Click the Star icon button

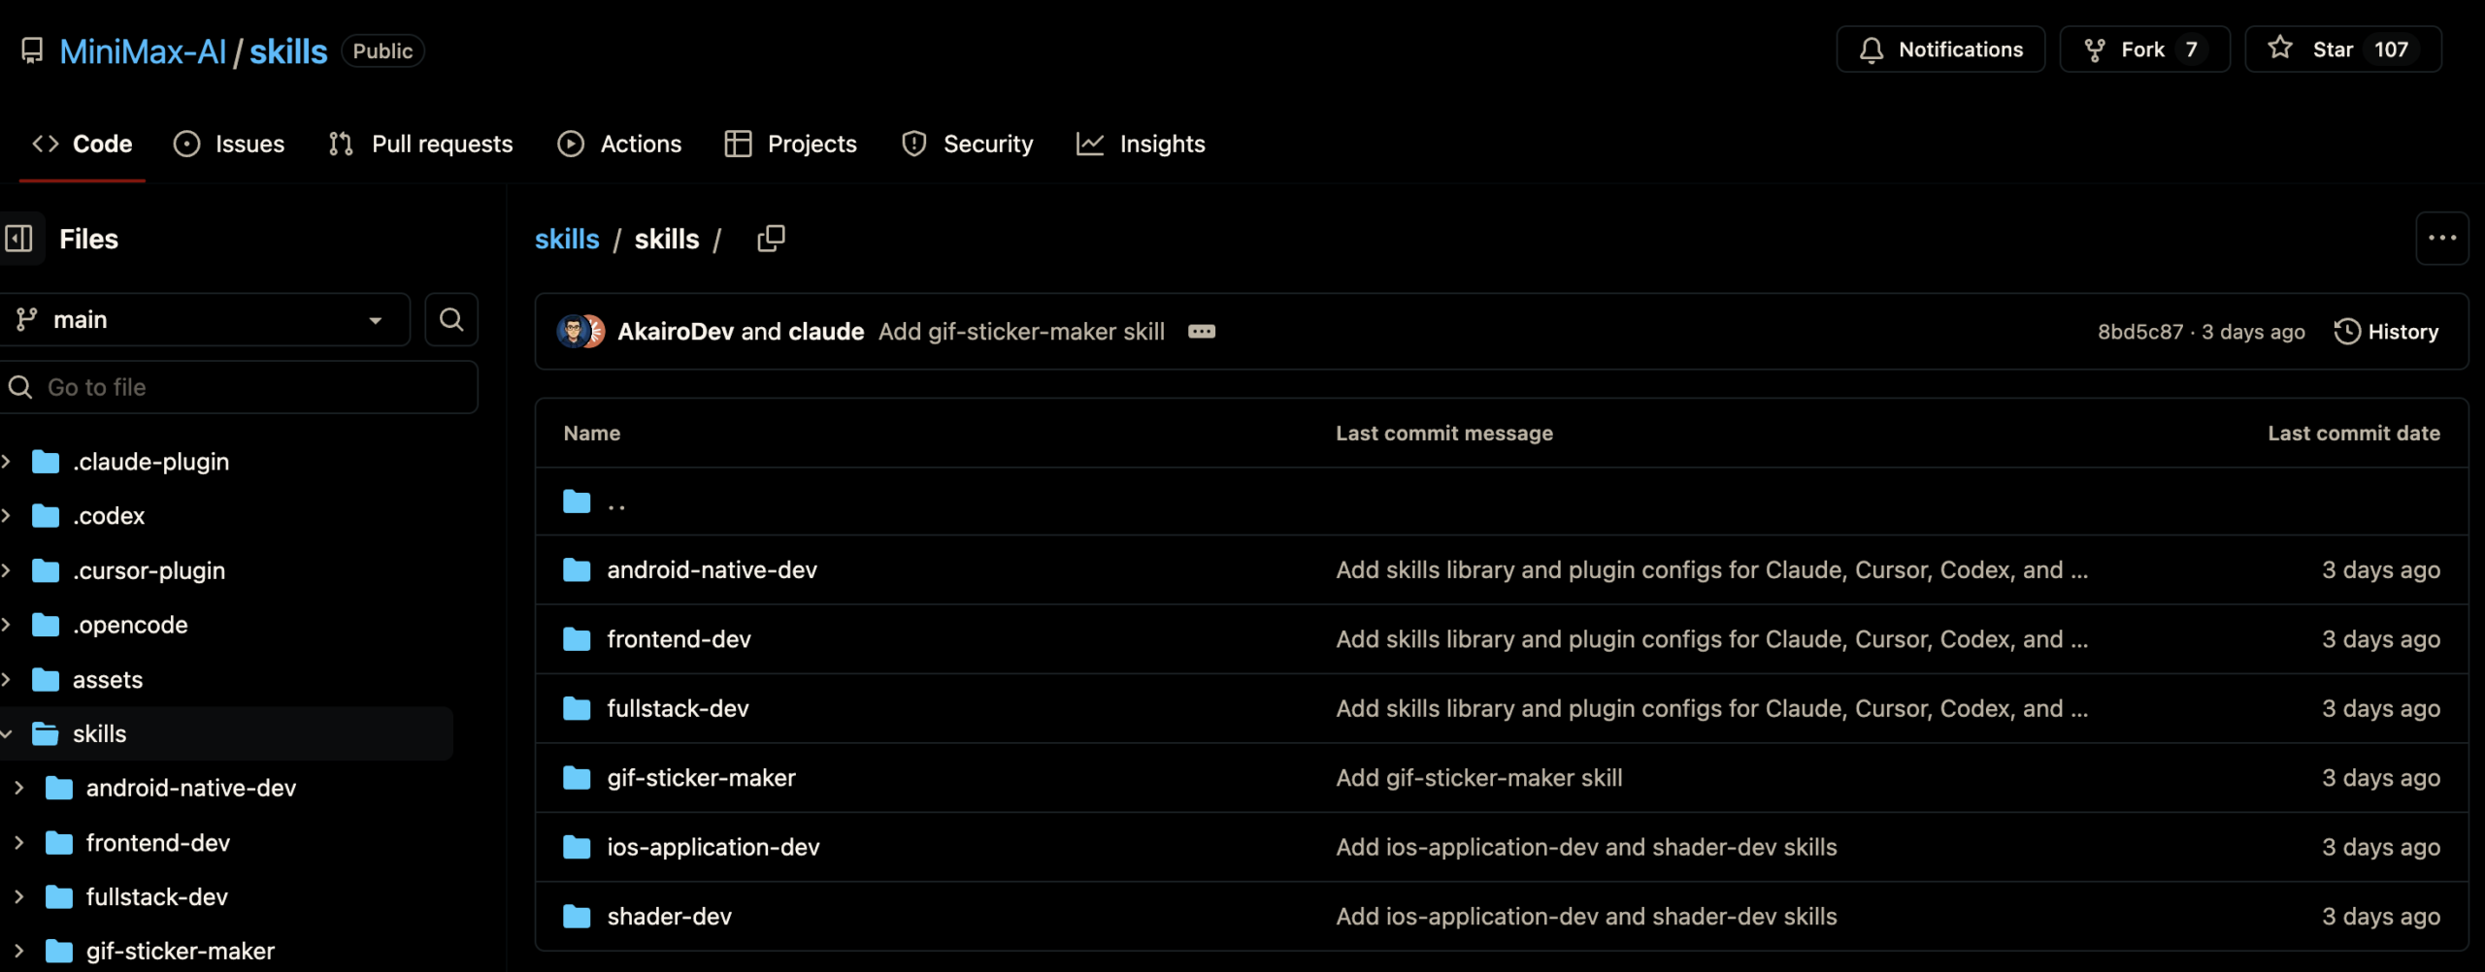[x=2281, y=49]
